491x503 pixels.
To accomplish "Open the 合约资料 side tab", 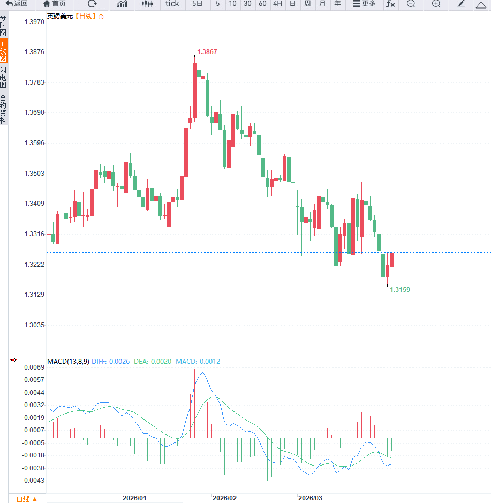I will (x=3, y=109).
